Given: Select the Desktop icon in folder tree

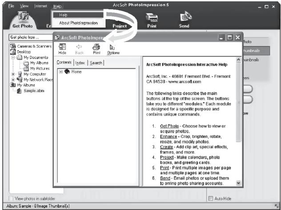Looking at the screenshot, I should point(13,52).
